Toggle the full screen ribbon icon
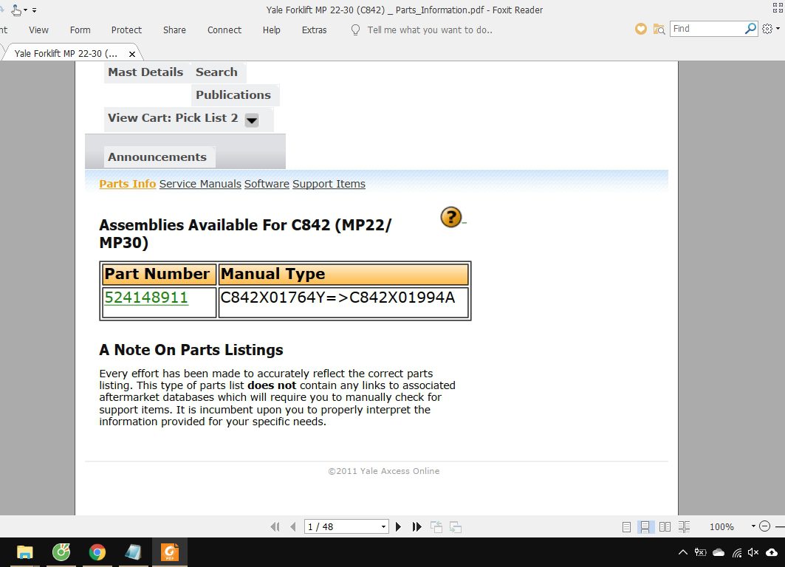The image size is (785, 567). (x=778, y=7)
